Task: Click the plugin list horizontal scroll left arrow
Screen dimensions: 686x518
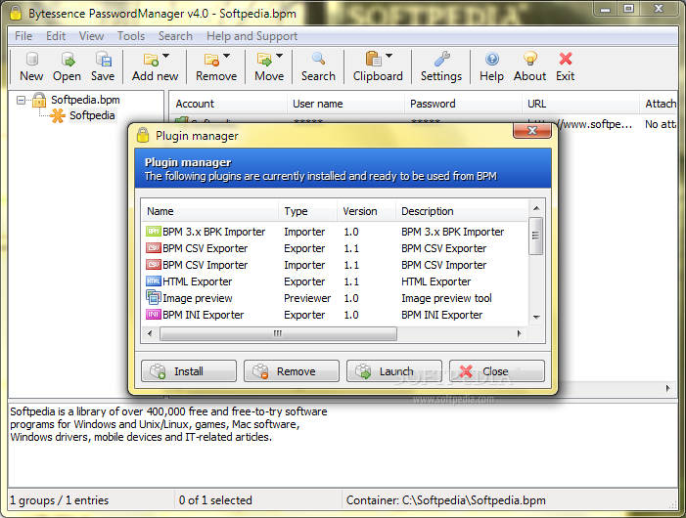Action: [150, 334]
